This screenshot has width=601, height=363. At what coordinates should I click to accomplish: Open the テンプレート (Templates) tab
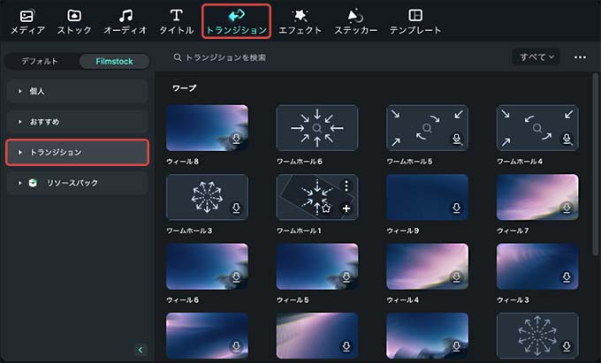415,22
